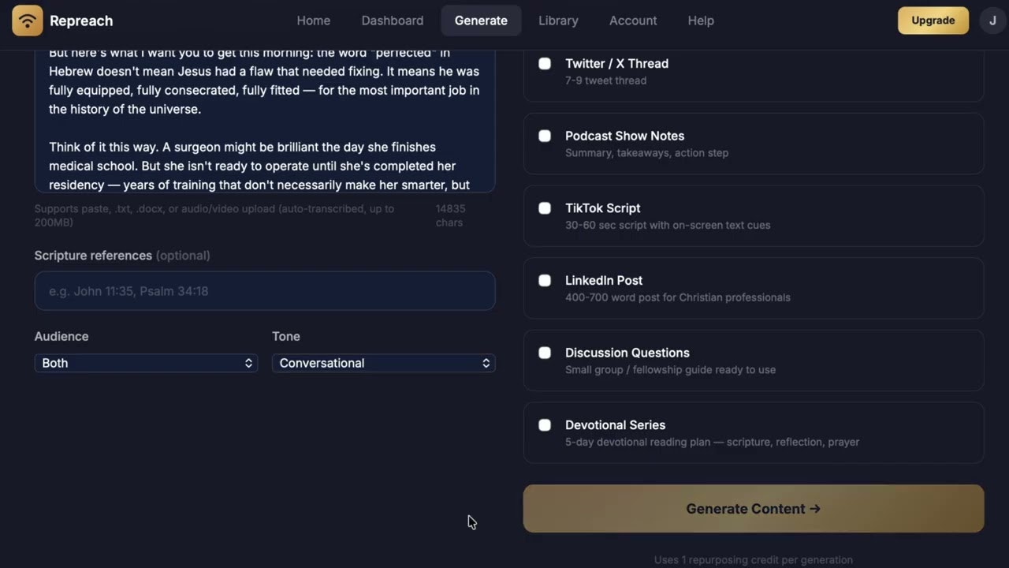Click the LinkedIn Post title

point(604,280)
